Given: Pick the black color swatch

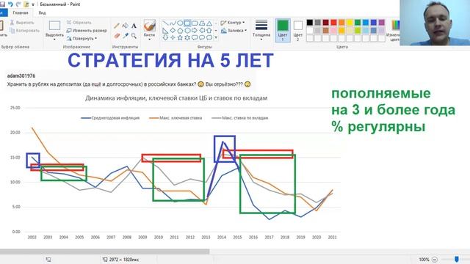Looking at the screenshot, I should 310,23.
